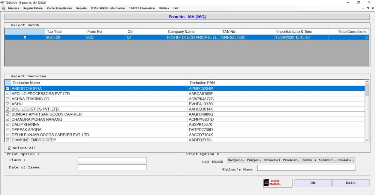Toggle the ASHU deductee checkbox
This screenshot has width=375, height=195.
[7, 104]
